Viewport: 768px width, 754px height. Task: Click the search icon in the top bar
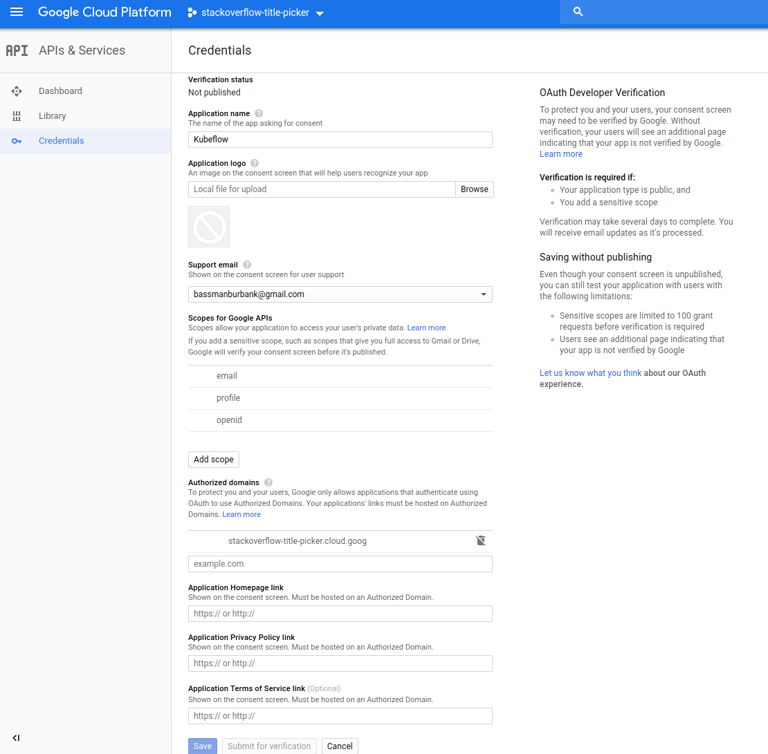(578, 12)
